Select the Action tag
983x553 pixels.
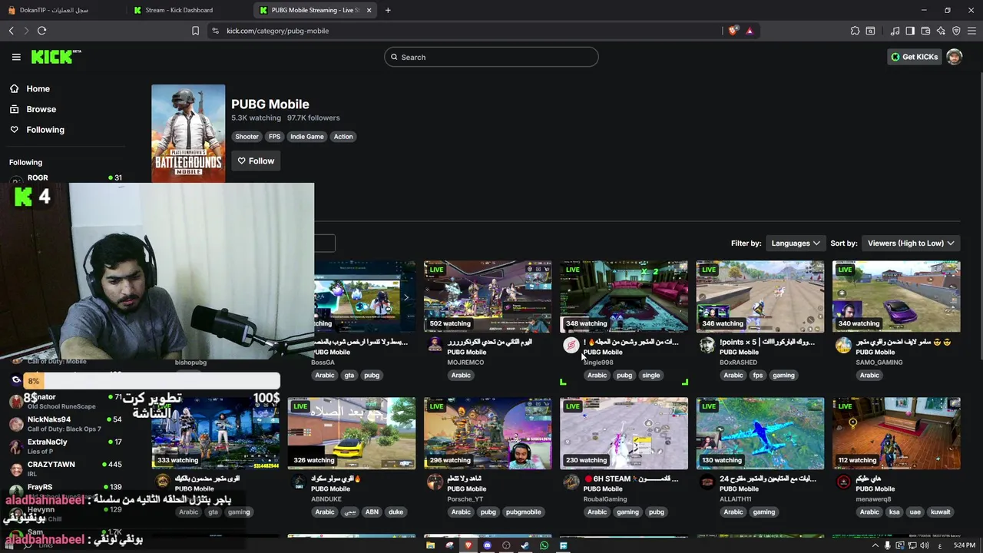pos(343,137)
